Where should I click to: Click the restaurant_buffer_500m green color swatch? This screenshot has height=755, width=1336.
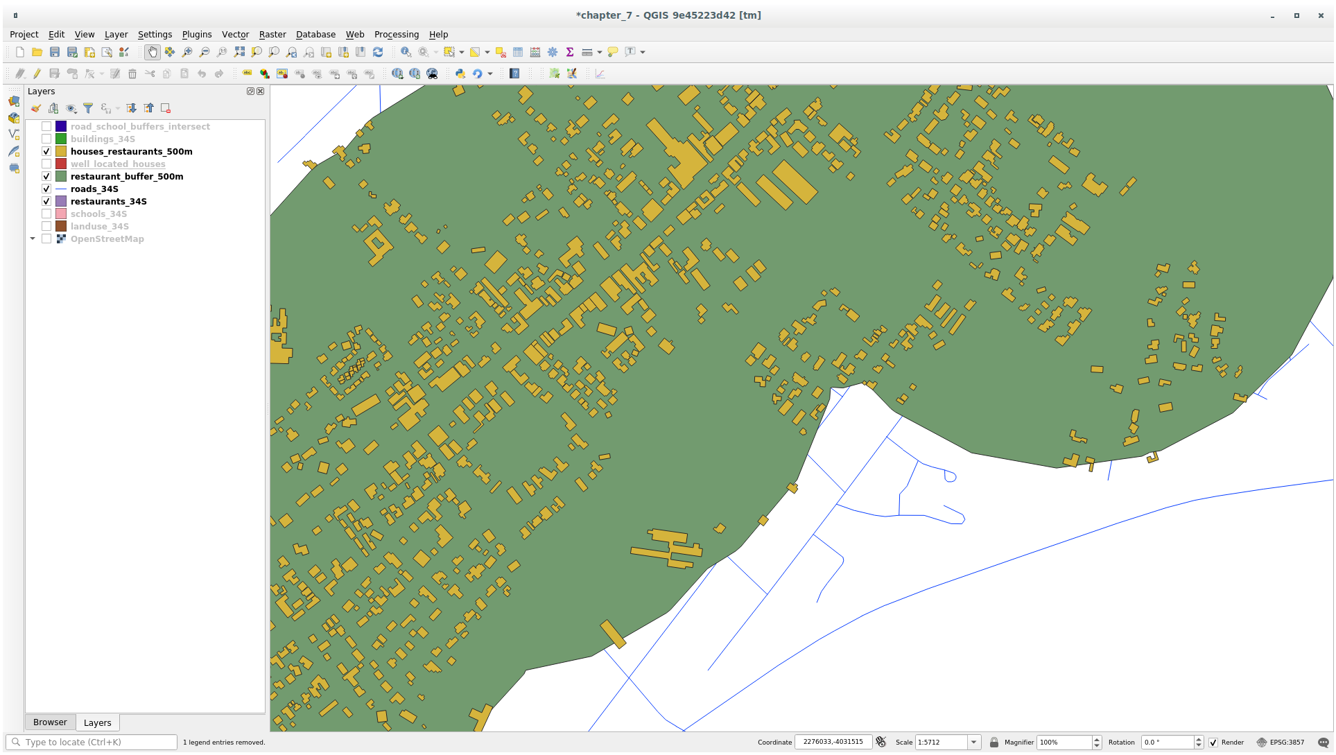click(61, 176)
